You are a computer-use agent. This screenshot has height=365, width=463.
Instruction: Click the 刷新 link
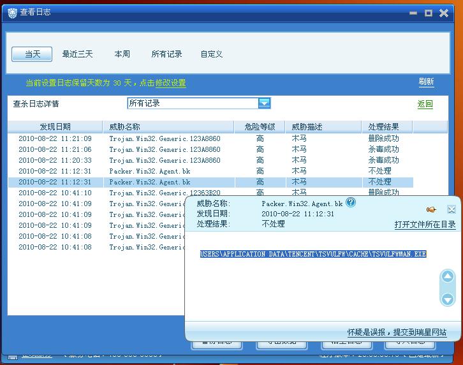pos(427,82)
